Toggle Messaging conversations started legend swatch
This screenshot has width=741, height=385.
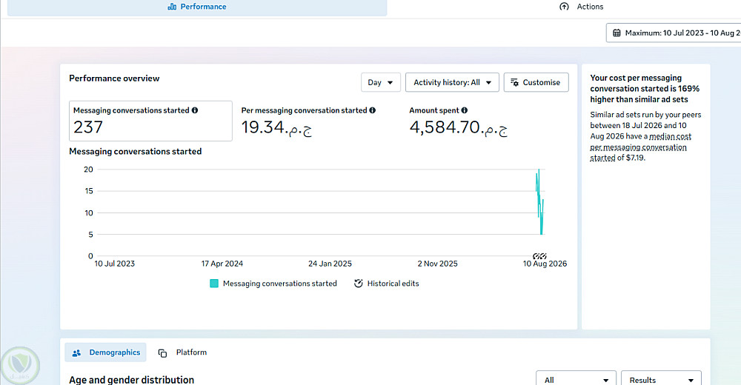[214, 284]
